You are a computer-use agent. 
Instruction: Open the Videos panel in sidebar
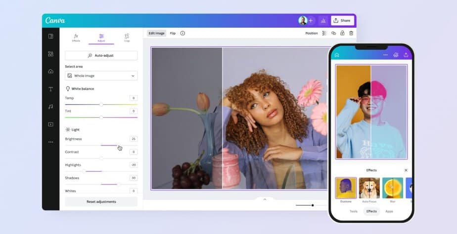[x=51, y=124]
